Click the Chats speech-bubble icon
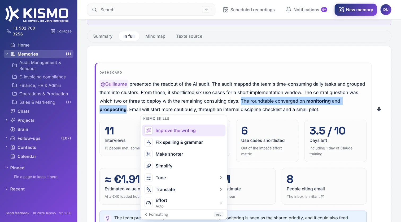 [x=12, y=111]
